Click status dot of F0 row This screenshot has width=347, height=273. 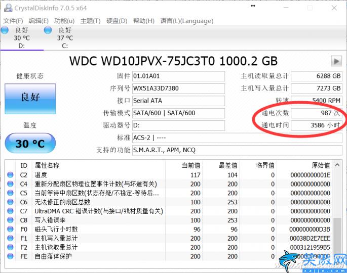coord(10,229)
